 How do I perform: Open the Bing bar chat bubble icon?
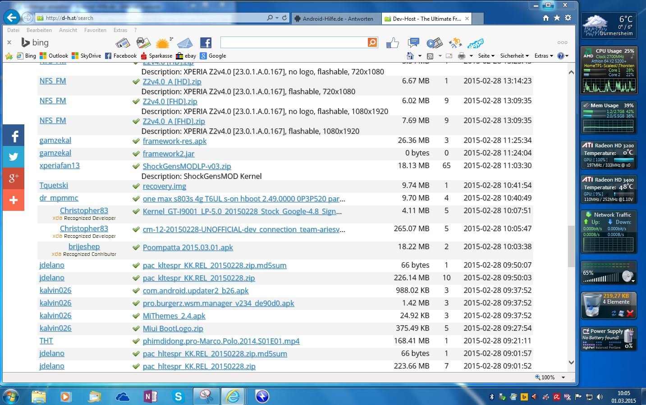[x=413, y=43]
